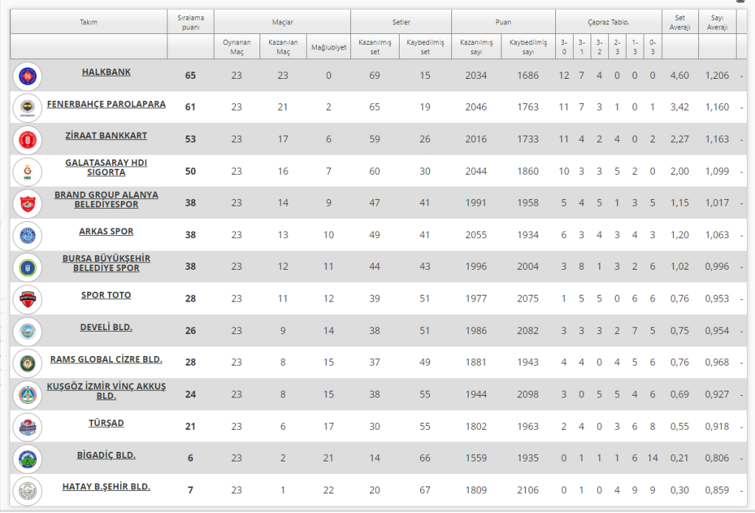Click the Oynanan Maç subheader
The height and width of the screenshot is (513, 755).
237,46
